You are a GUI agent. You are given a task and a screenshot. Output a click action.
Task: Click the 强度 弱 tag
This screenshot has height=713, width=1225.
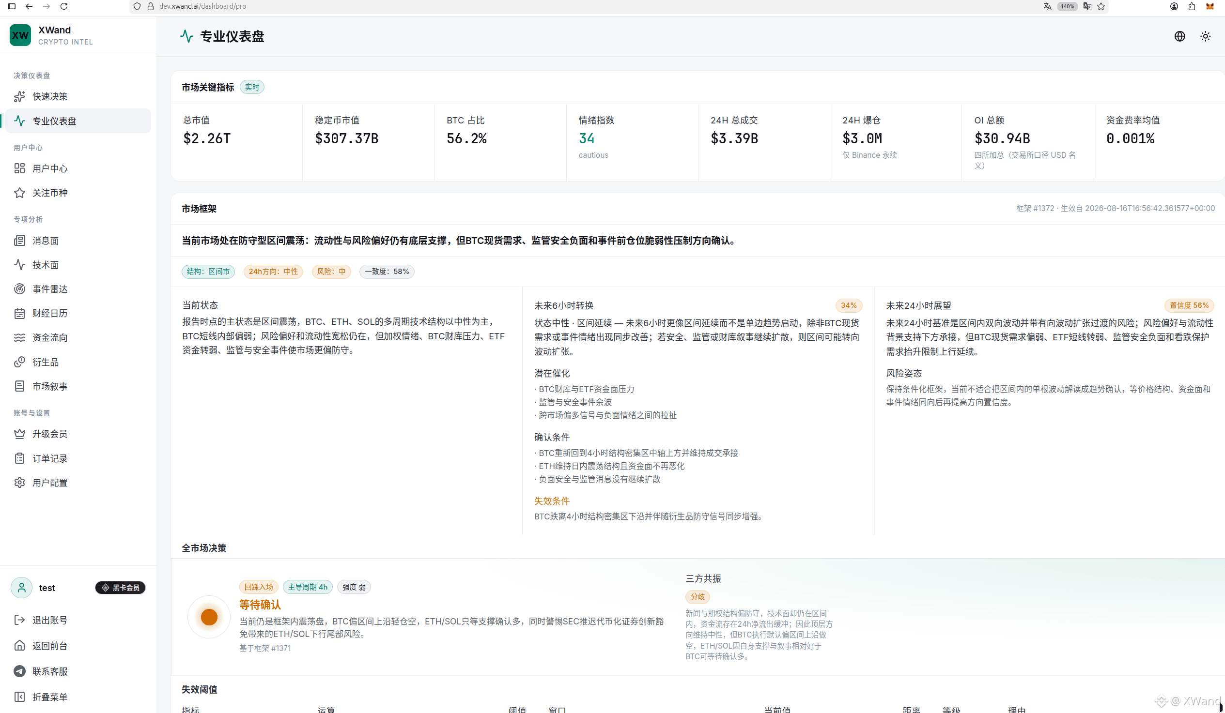pos(354,587)
